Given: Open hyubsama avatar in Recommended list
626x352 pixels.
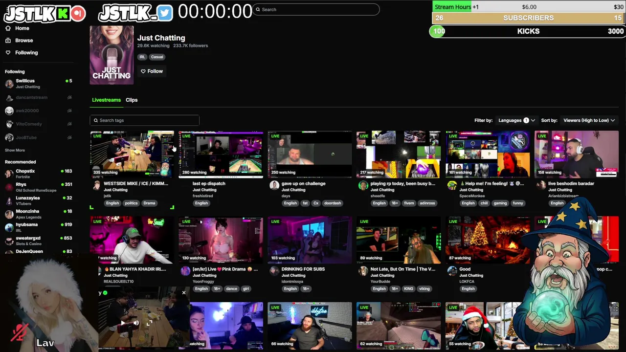Looking at the screenshot, I should pyautogui.click(x=9, y=227).
